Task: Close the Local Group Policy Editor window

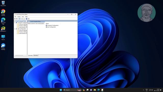Action: [76, 14]
